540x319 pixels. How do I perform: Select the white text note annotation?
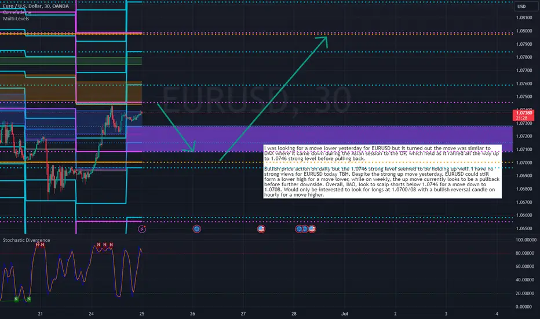pyautogui.click(x=382, y=172)
